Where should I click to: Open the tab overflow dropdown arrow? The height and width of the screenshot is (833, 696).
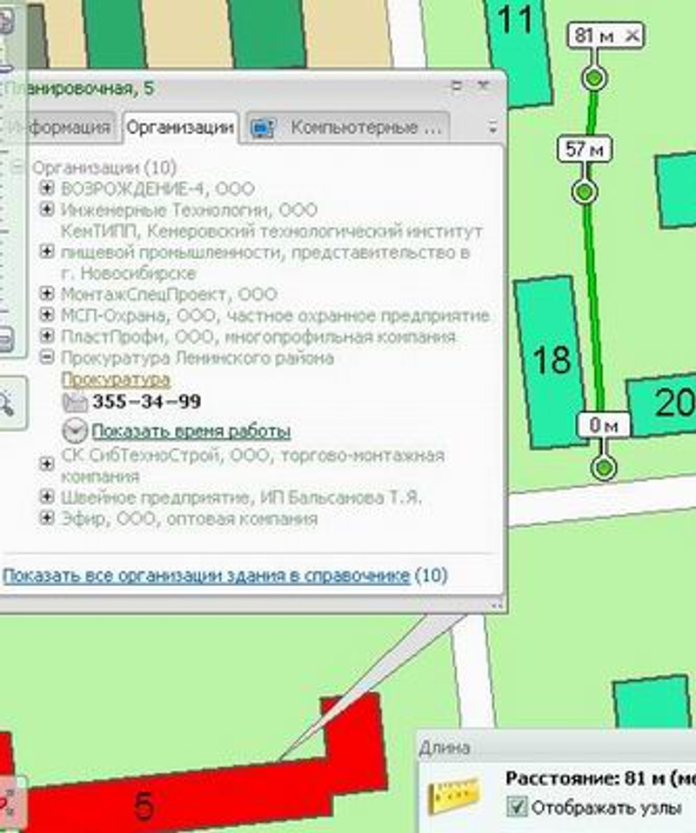(x=492, y=128)
